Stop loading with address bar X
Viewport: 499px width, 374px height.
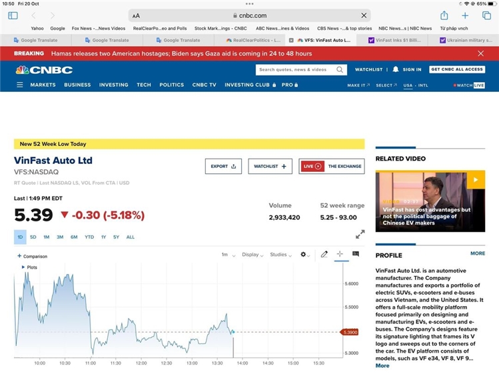click(364, 15)
